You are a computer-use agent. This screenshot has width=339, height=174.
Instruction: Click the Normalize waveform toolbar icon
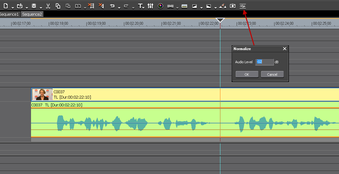point(243,6)
